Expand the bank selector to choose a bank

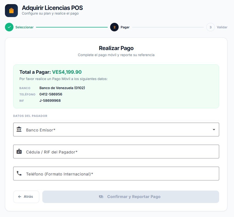(x=116, y=130)
